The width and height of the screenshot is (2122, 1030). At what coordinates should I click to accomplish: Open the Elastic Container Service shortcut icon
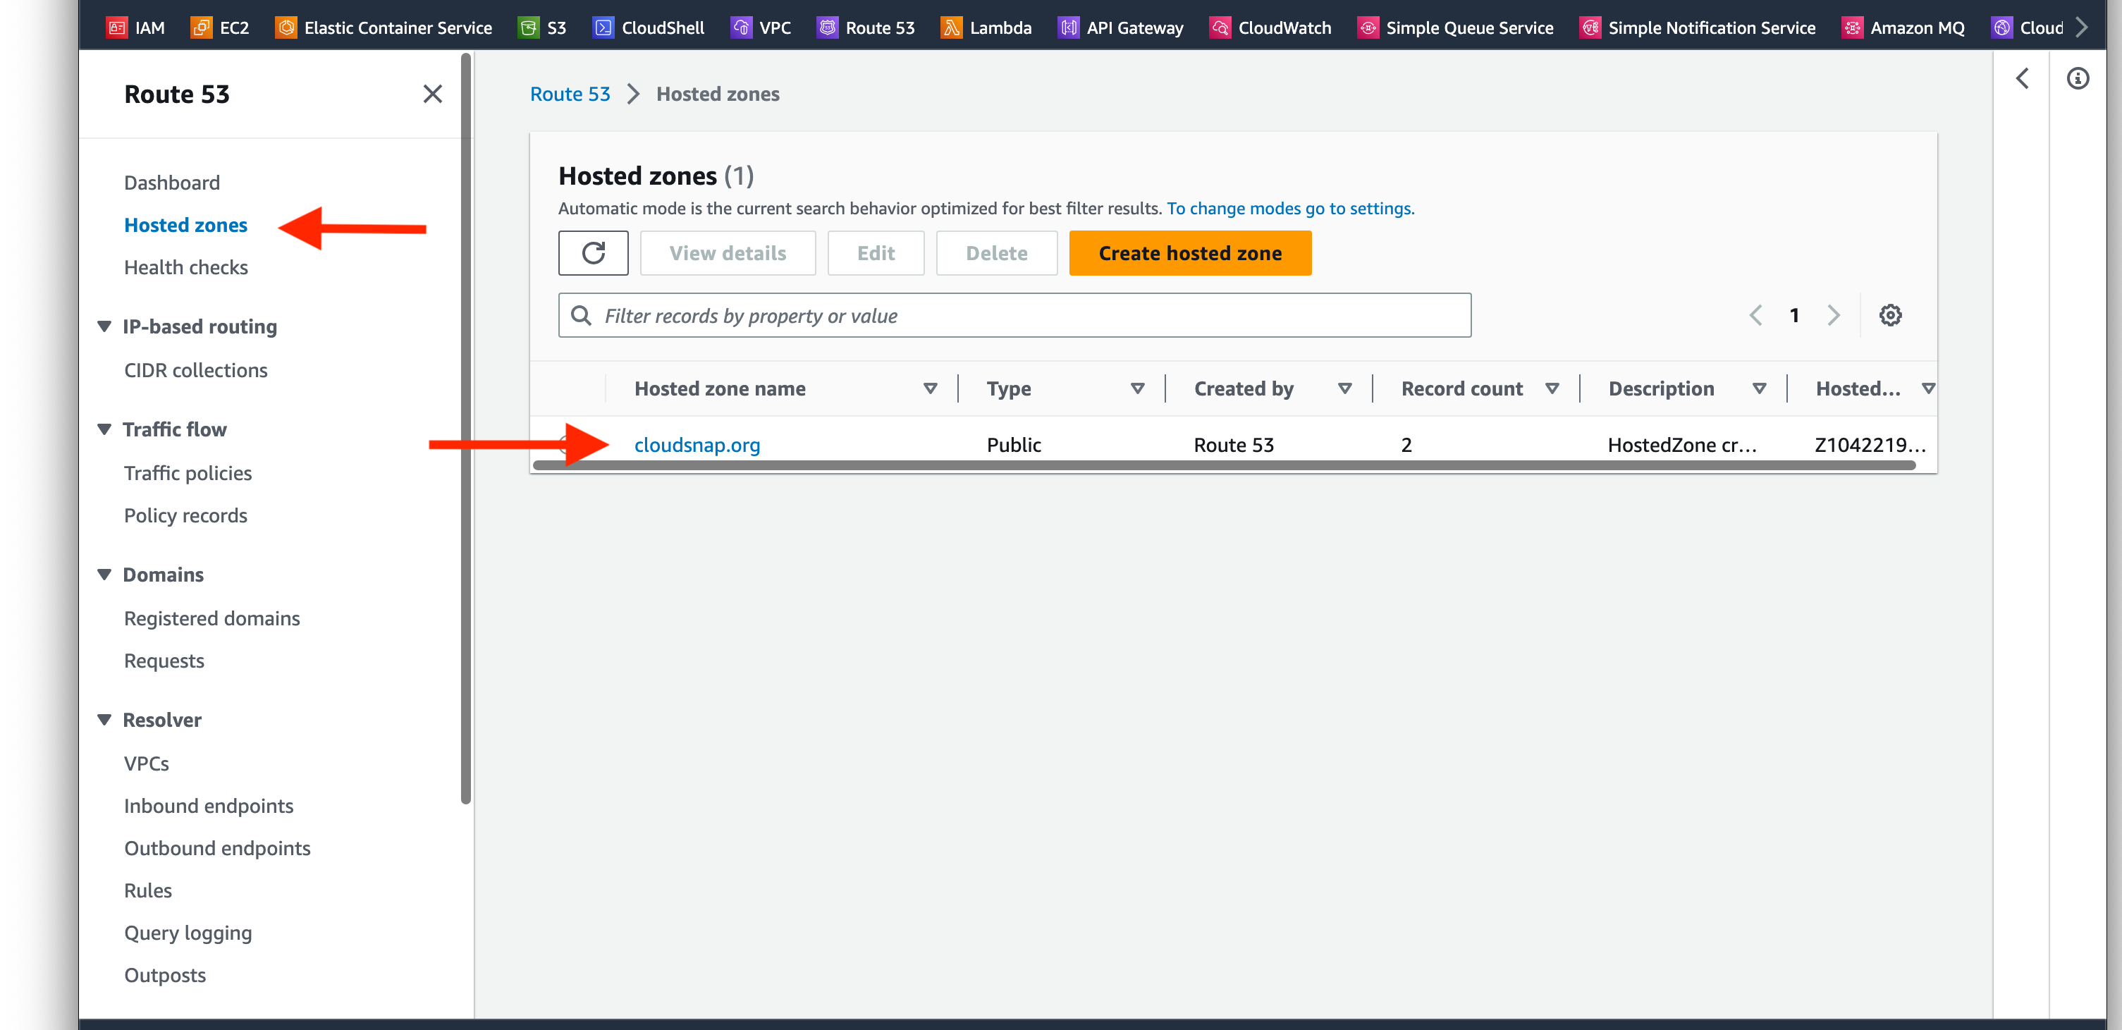(286, 27)
